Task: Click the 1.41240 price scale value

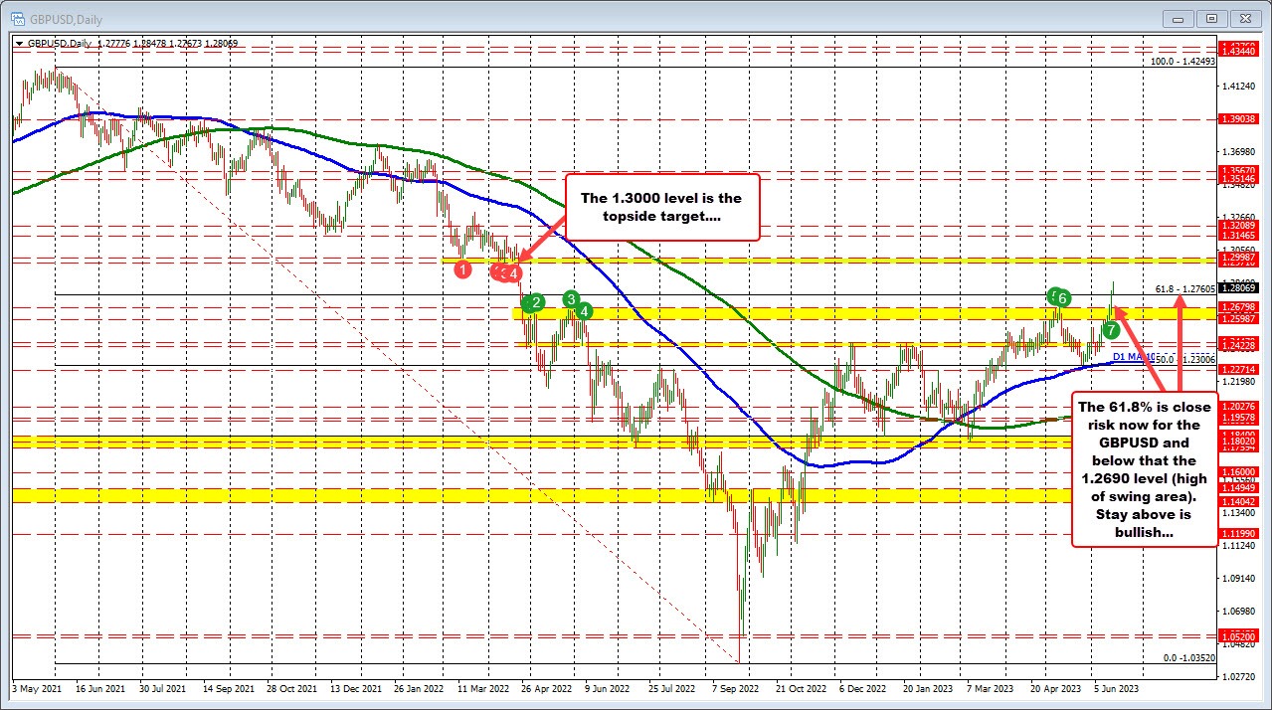Action: pyautogui.click(x=1238, y=88)
